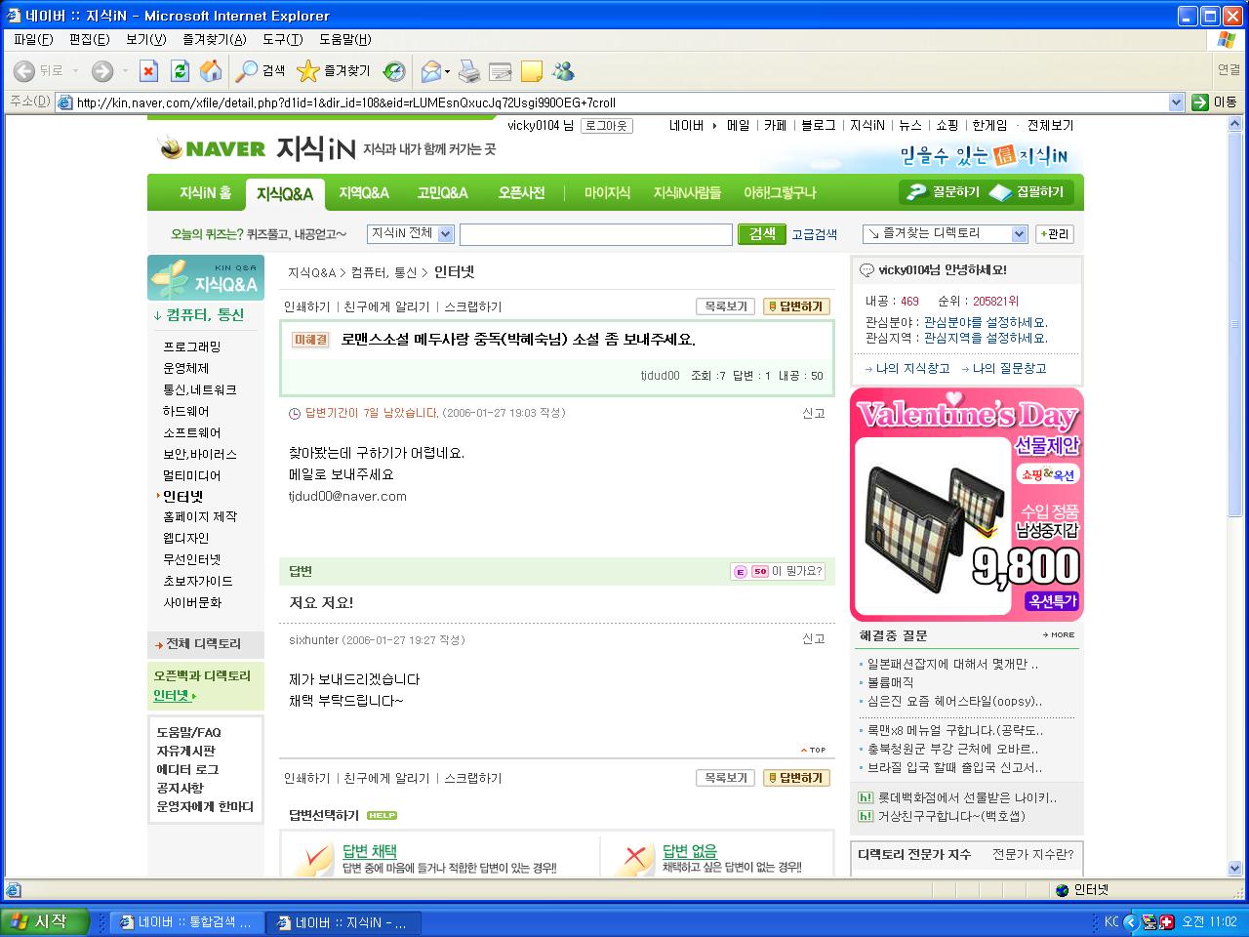Click the green 검색 search button
The width and height of the screenshot is (1249, 937).
point(762,234)
